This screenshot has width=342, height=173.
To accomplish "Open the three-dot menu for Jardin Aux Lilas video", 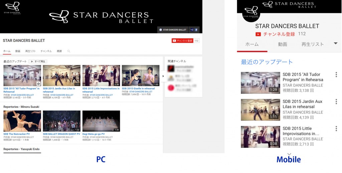I will click(336, 101).
